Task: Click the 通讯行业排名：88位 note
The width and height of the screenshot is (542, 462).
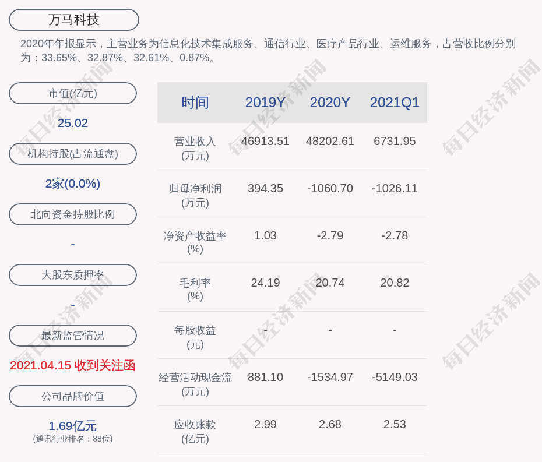Action: (x=73, y=439)
